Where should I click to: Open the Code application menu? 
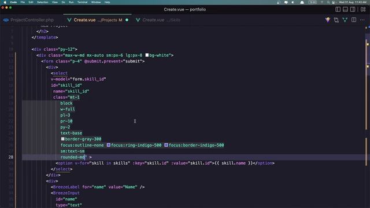[13, 2]
